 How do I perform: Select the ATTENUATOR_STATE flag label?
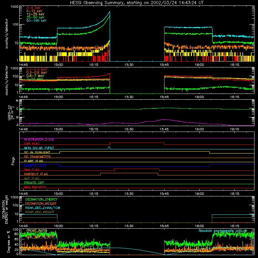click(x=39, y=140)
